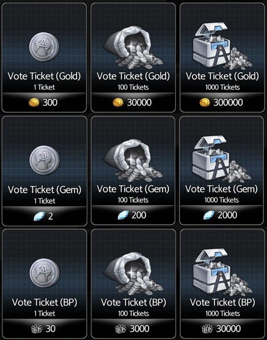Image resolution: width=267 pixels, height=340 pixels.
Task: Click the 'Vote Ticket (Gem)' 100 Tickets title
Action: point(133,189)
